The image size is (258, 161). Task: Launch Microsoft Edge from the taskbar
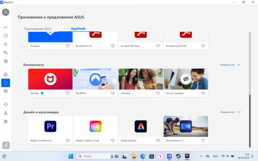[143, 156]
